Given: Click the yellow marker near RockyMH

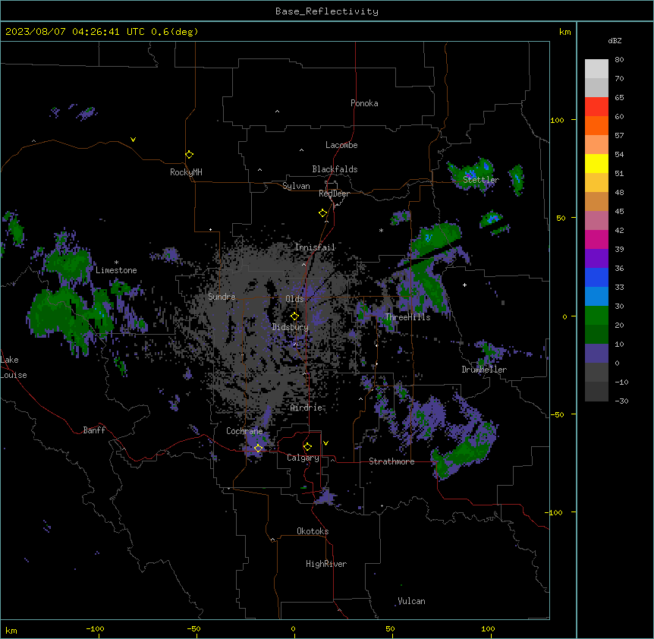Looking at the screenshot, I should [x=189, y=154].
